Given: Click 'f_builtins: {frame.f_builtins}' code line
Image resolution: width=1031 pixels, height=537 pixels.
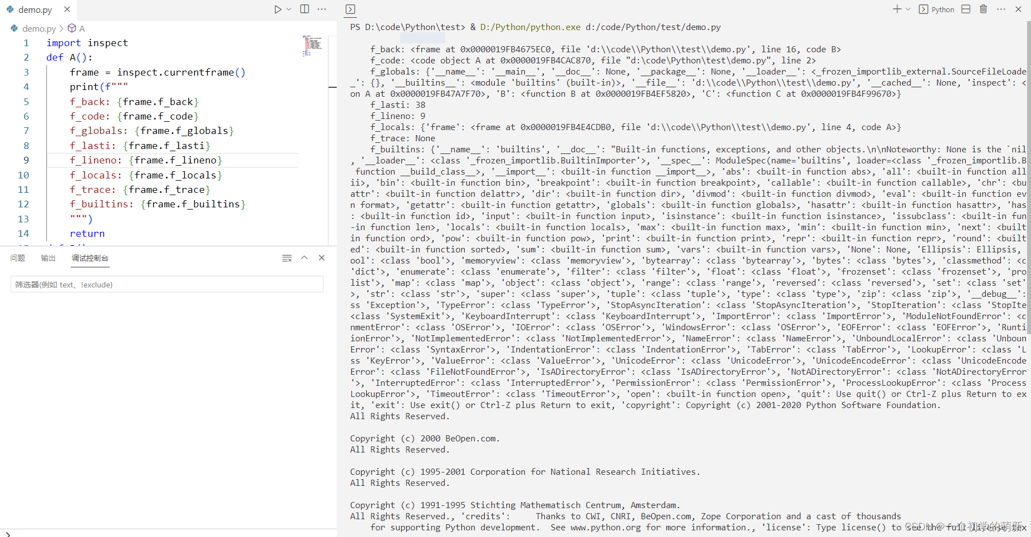Looking at the screenshot, I should [x=158, y=204].
